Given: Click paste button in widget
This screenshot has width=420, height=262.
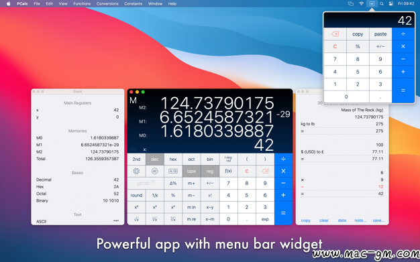Looking at the screenshot, I should [380, 34].
